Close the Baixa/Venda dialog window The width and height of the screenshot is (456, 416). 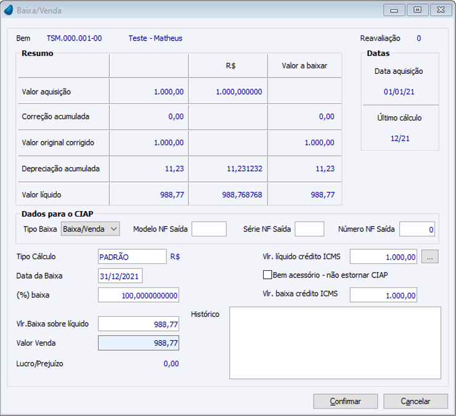(x=441, y=10)
